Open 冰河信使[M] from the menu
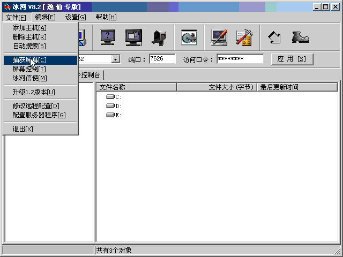 click(x=41, y=78)
